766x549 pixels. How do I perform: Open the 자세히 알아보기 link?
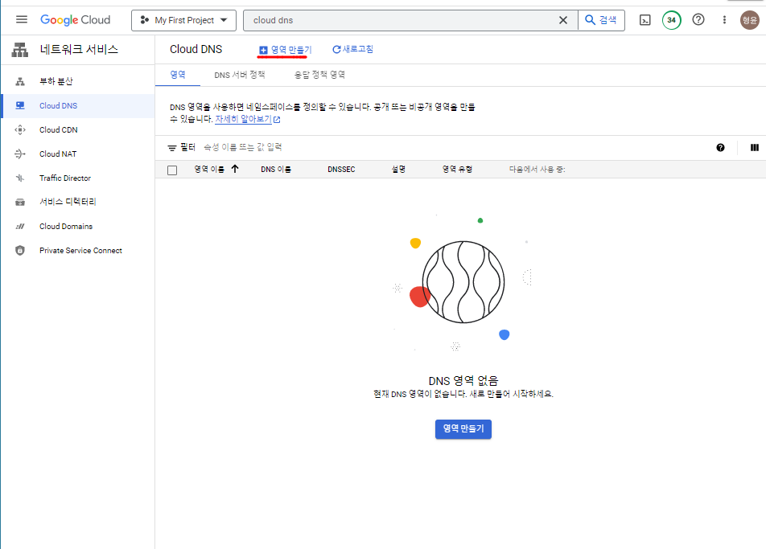(243, 119)
